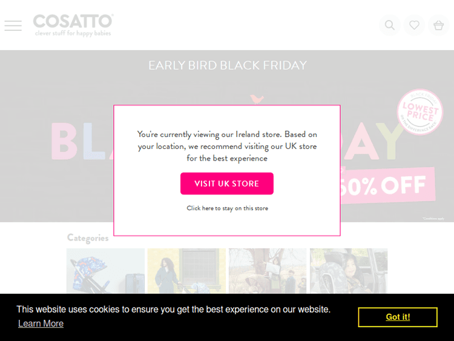Open the wishlist heart icon
The width and height of the screenshot is (454, 341).
pyautogui.click(x=414, y=25)
